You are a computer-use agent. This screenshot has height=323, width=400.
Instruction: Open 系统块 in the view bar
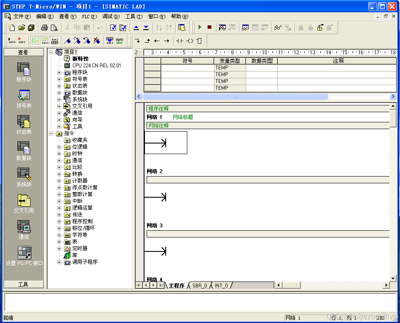pos(24,177)
